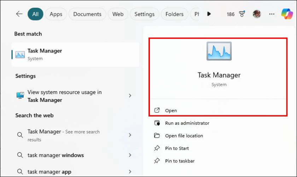Select the All filter tab
This screenshot has height=177, width=297.
[35, 14]
